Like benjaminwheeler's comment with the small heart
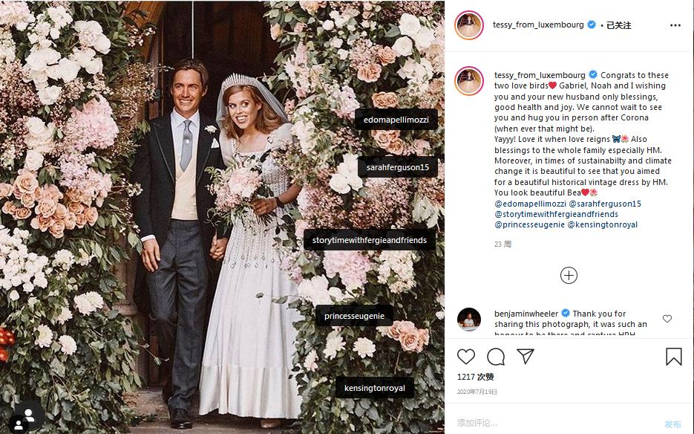 tap(667, 319)
